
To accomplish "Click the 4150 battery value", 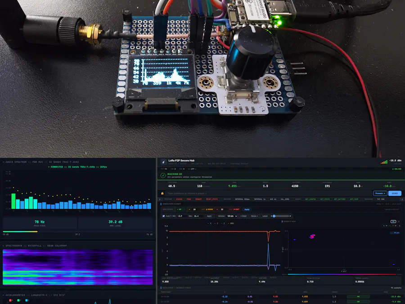I will [x=295, y=186].
